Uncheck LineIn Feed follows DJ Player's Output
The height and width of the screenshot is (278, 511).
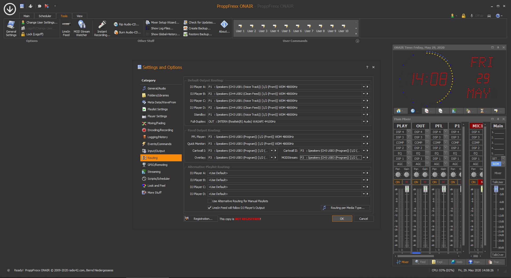click(210, 208)
